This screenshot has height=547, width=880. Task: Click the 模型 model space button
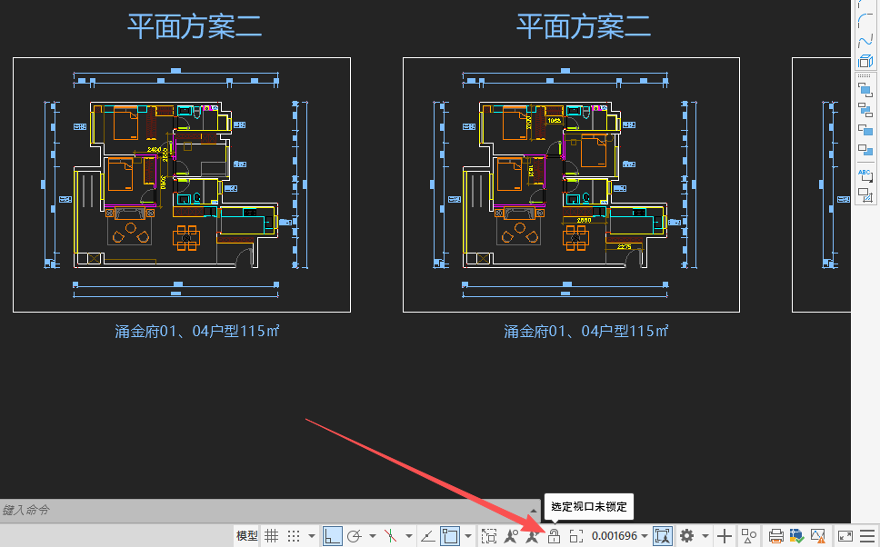pos(246,536)
